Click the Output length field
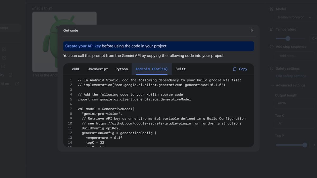Image resolution: width=317 pixels, height=178 pixels. tap(293, 103)
